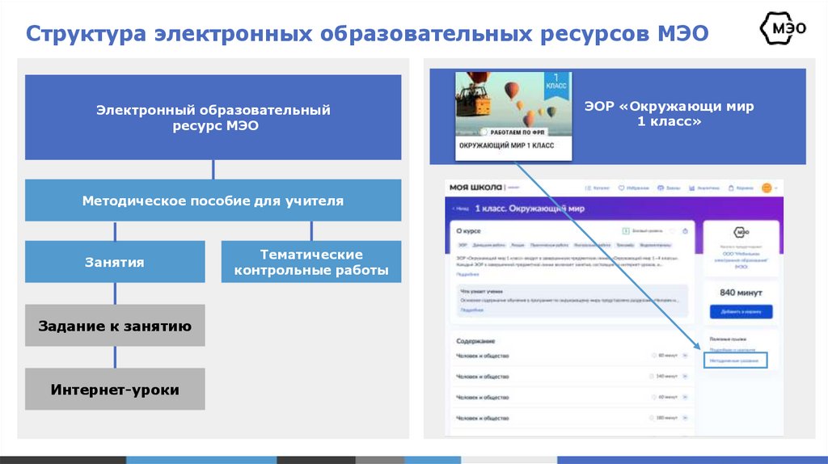Click the 1 КЛАСС ribbon on course thumbnail
Image resolution: width=828 pixels, height=464 pixels.
click(556, 86)
